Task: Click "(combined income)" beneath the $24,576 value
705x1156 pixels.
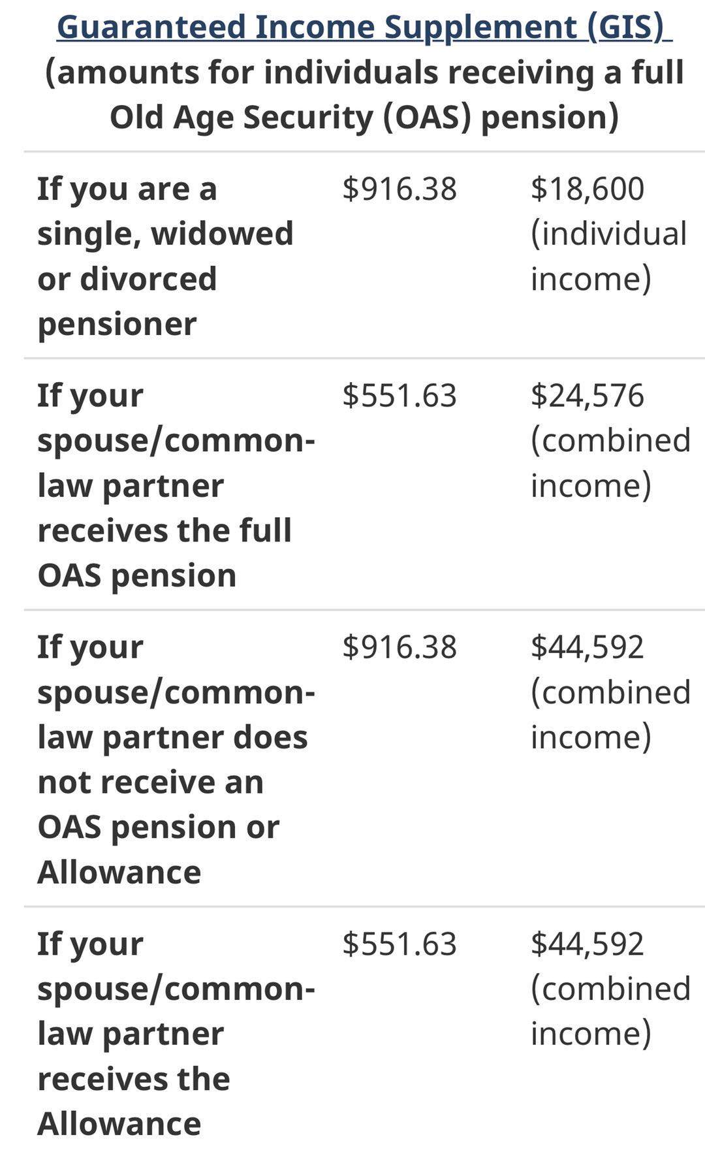Action: (x=610, y=462)
